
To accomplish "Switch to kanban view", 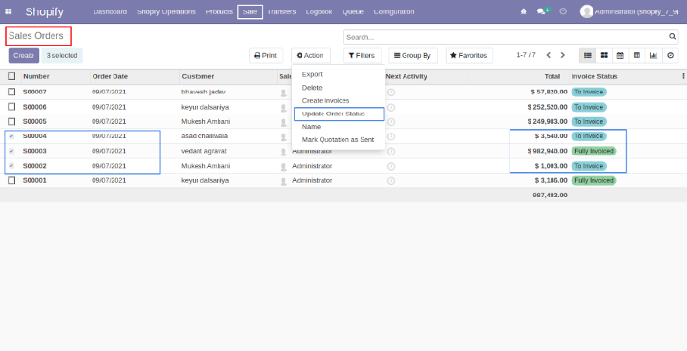I will [x=604, y=55].
